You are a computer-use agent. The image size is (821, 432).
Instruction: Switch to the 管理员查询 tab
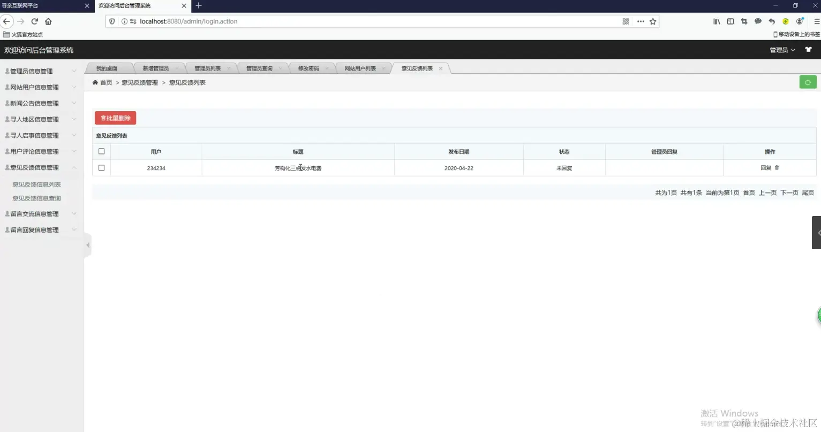click(260, 68)
